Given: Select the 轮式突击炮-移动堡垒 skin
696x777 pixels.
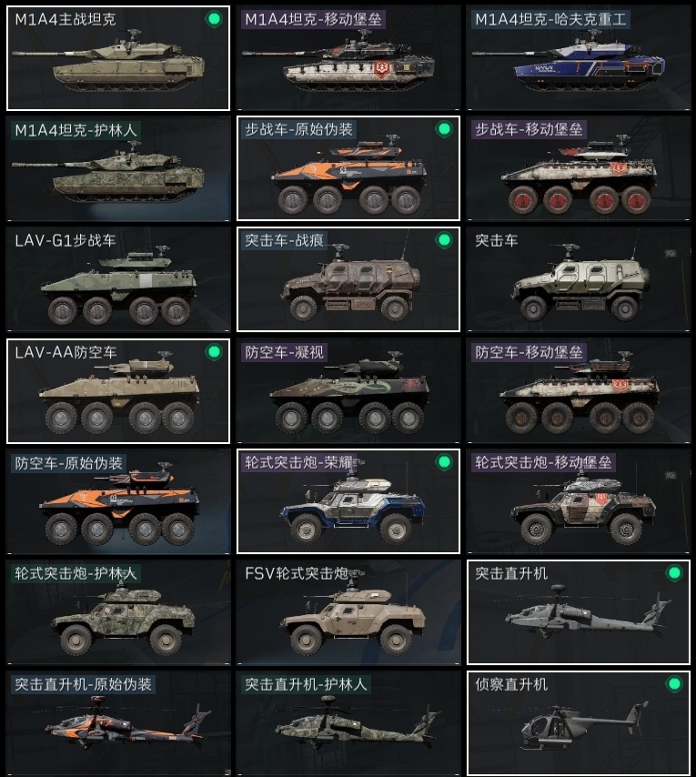Looking at the screenshot, I should tap(578, 501).
